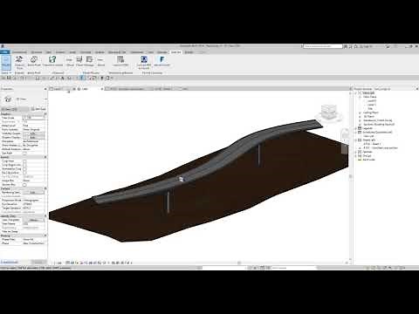The image size is (419, 314).
Task: Toggle the Crop View checkbox
Action: click(x=24, y=160)
